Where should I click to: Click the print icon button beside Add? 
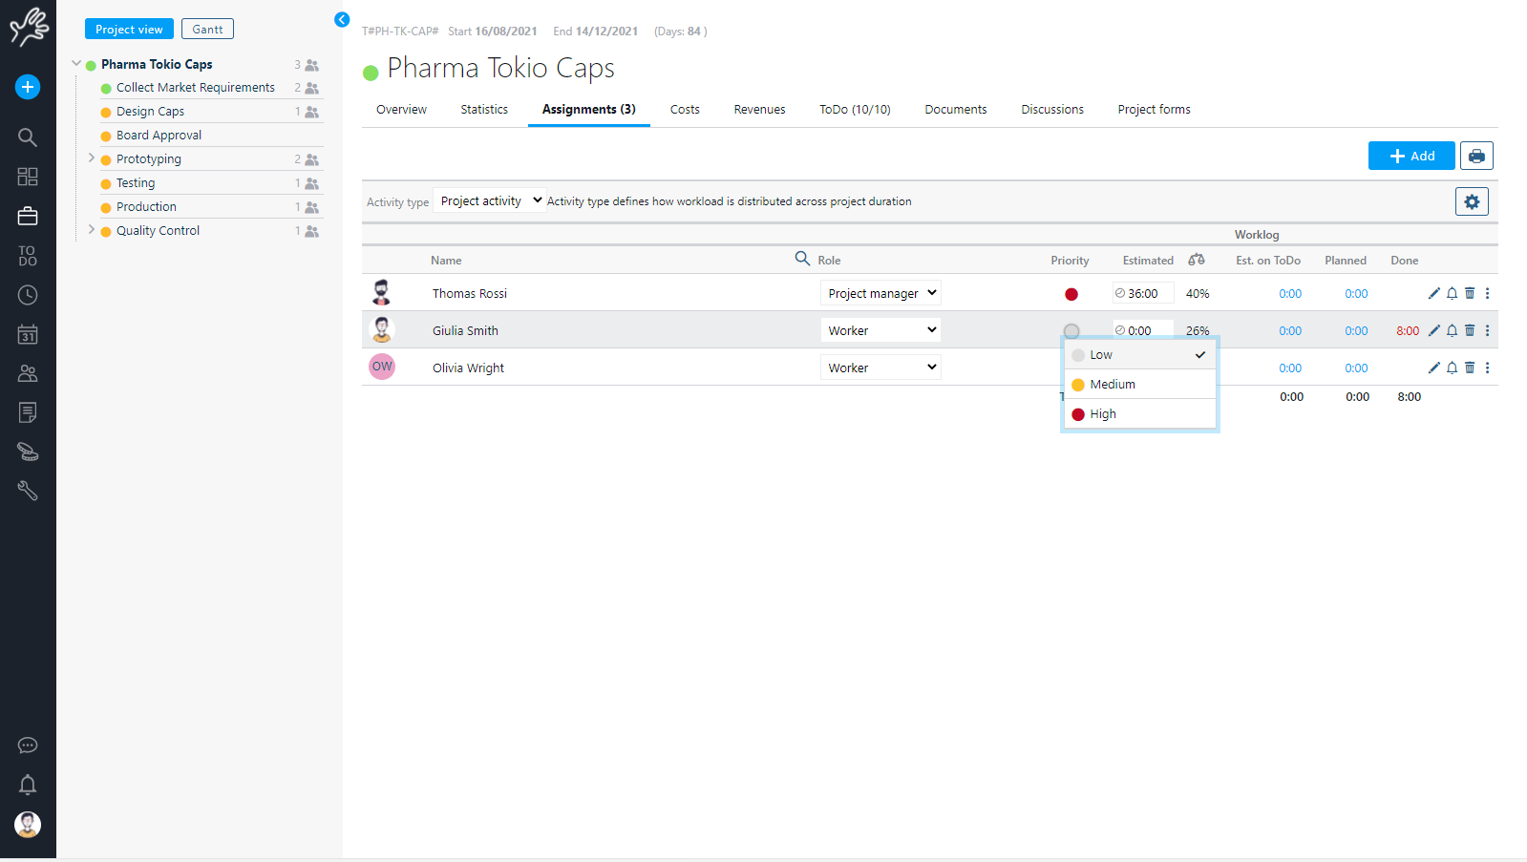1475,156
